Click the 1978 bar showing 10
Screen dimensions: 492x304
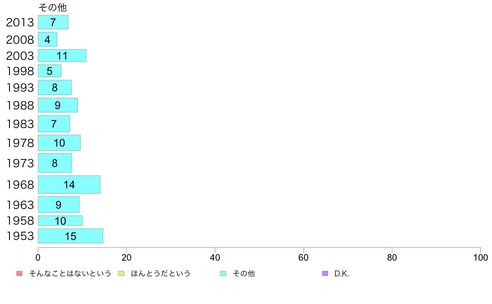coord(59,143)
